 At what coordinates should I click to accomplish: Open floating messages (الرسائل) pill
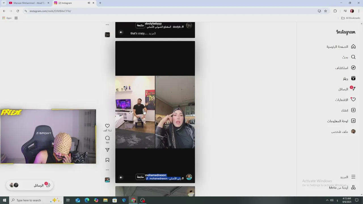30,185
